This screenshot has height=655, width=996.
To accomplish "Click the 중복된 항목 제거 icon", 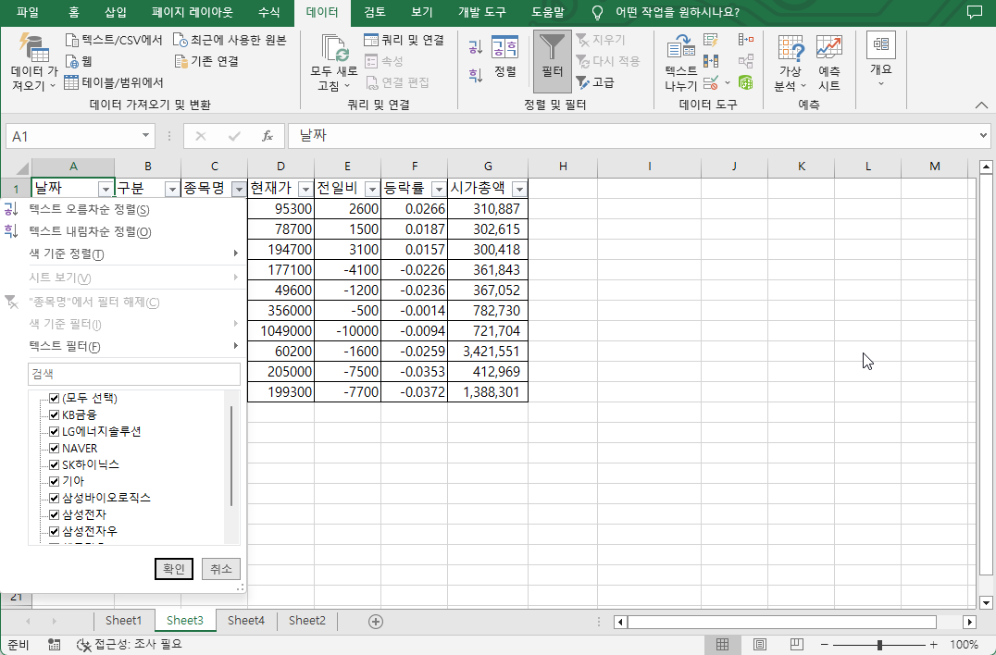I will pos(711,62).
